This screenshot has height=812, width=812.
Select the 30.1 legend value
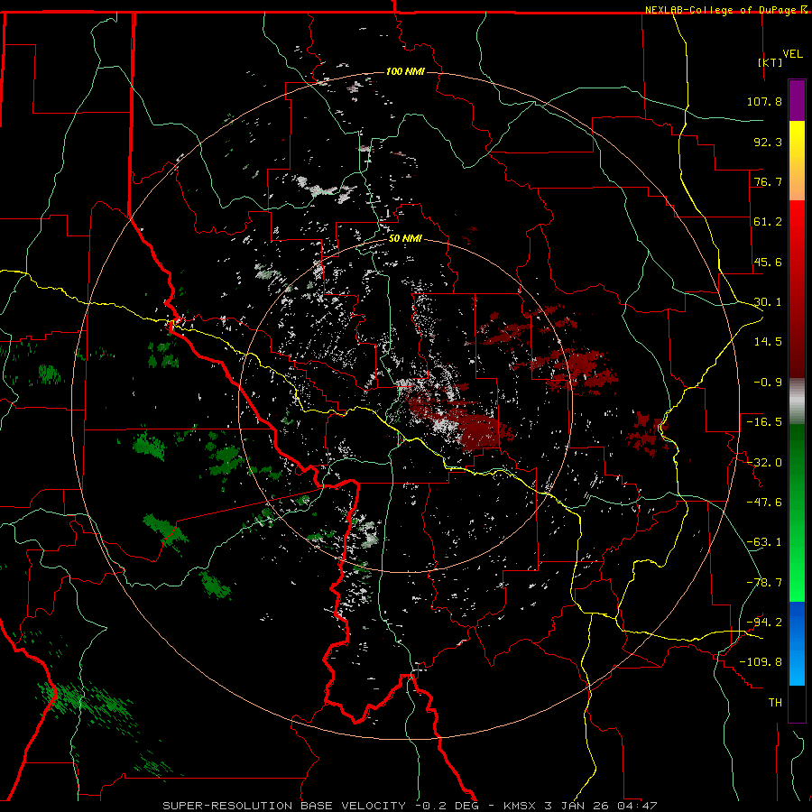(768, 302)
